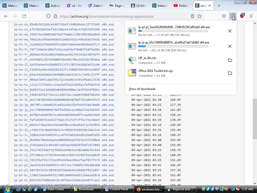Switch to the Interact tab
Viewport: 257px width, 193px height.
(160, 6)
